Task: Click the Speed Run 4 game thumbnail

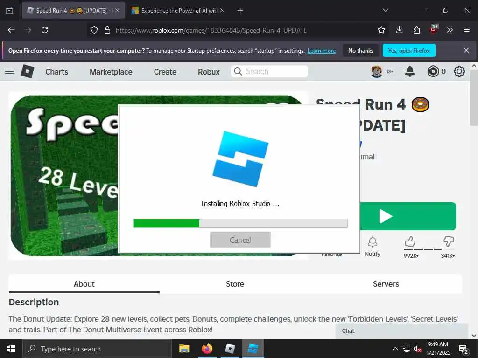Action: [x=64, y=176]
